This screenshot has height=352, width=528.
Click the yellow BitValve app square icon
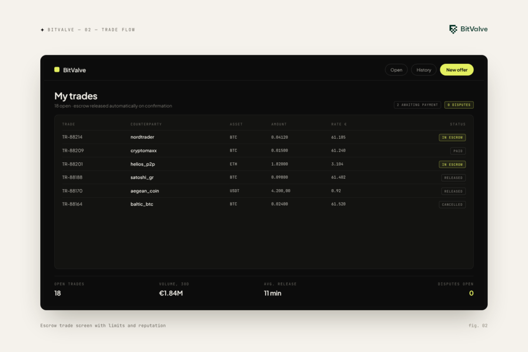[x=57, y=70]
